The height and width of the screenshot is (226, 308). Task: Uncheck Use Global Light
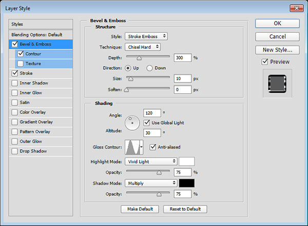click(147, 122)
